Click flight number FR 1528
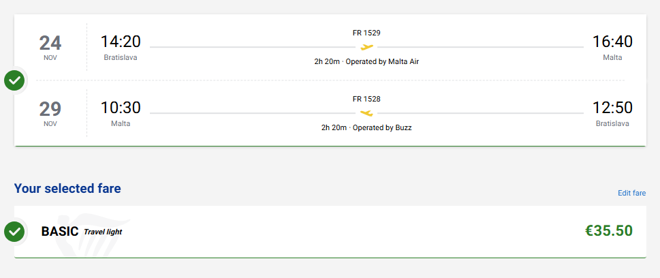 [366, 99]
